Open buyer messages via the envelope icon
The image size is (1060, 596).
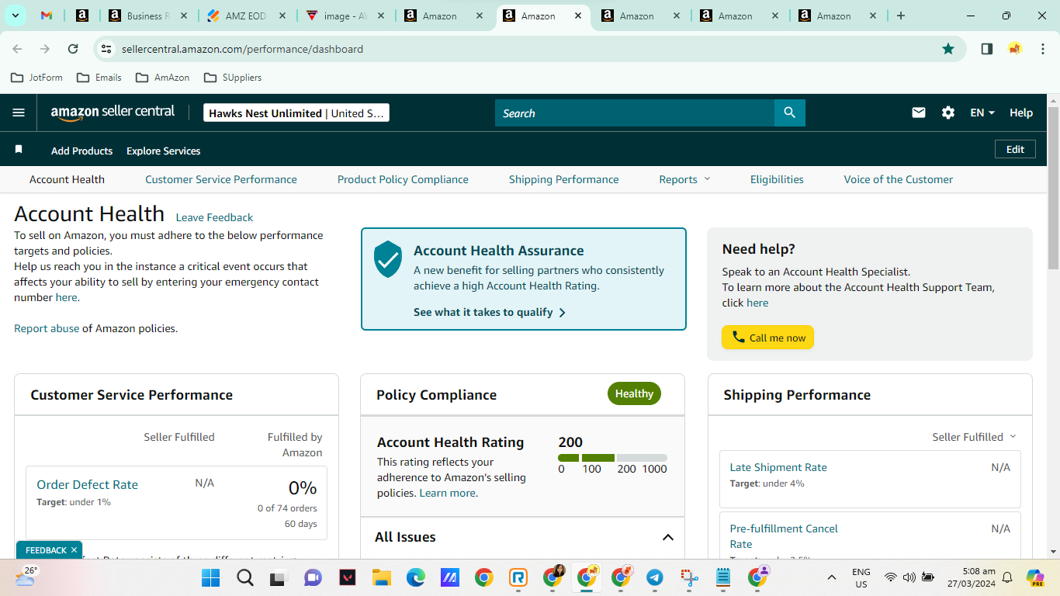click(919, 113)
